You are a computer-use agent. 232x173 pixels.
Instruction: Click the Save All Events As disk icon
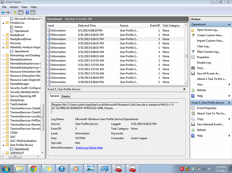click(x=193, y=73)
